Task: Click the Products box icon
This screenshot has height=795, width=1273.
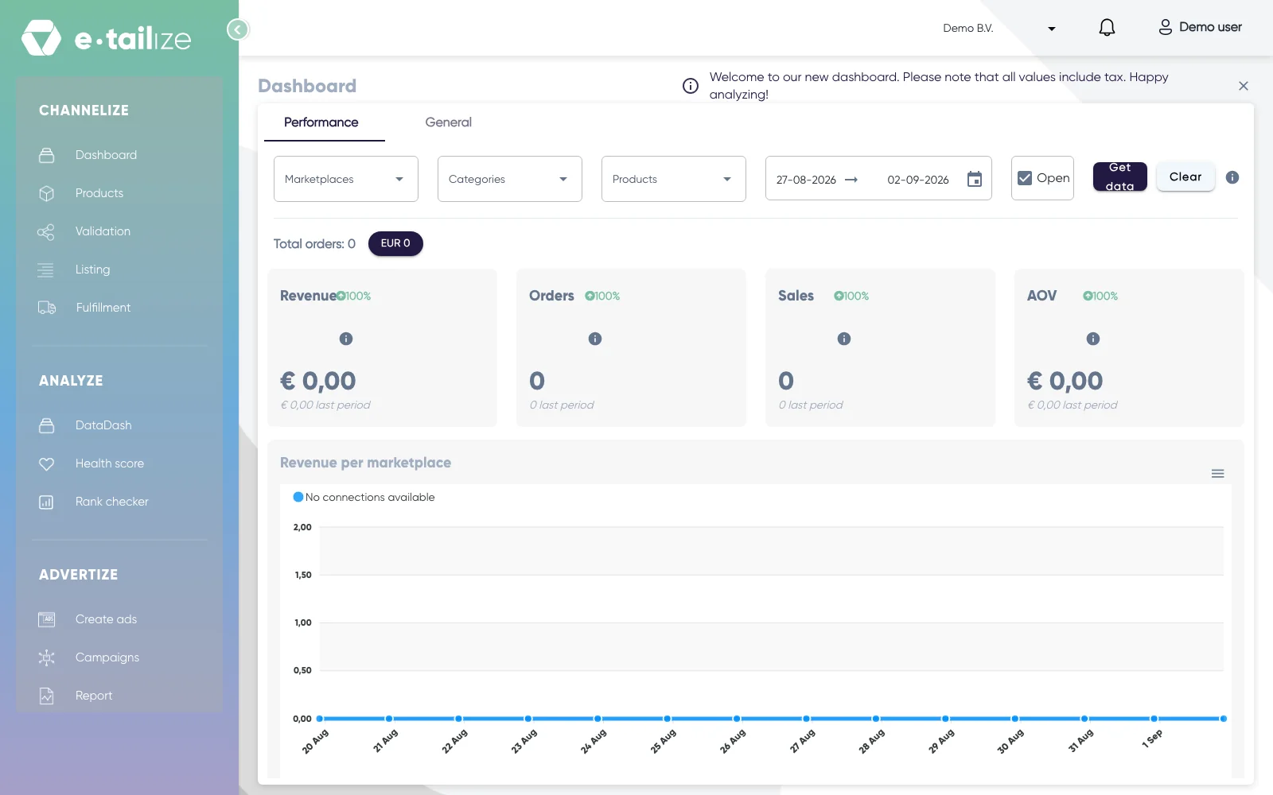Action: point(47,193)
